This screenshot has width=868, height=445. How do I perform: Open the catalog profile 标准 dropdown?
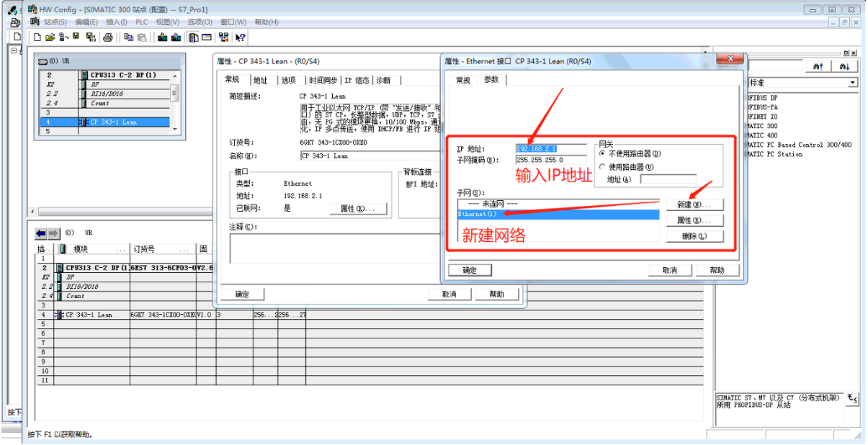tap(853, 83)
